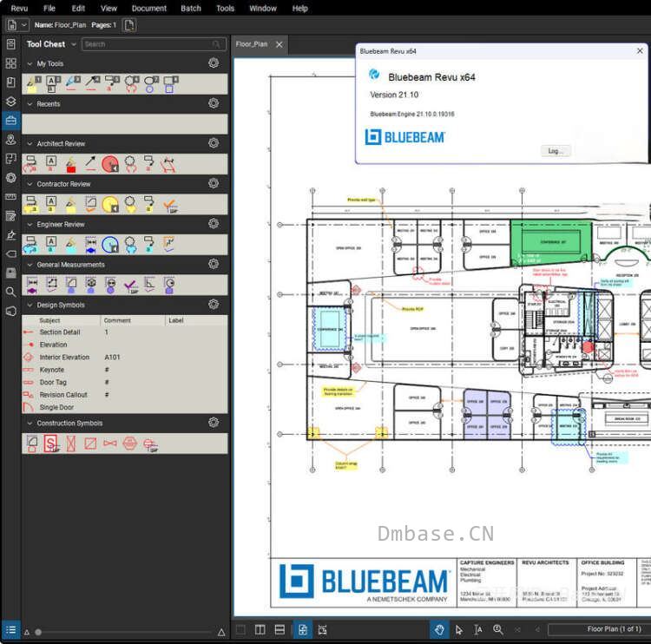Open the Layers panel icon in sidebar
This screenshot has height=644, width=651.
point(10,102)
